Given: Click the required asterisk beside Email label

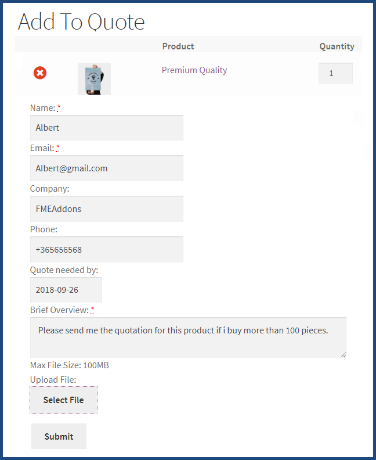Looking at the screenshot, I should point(57,148).
